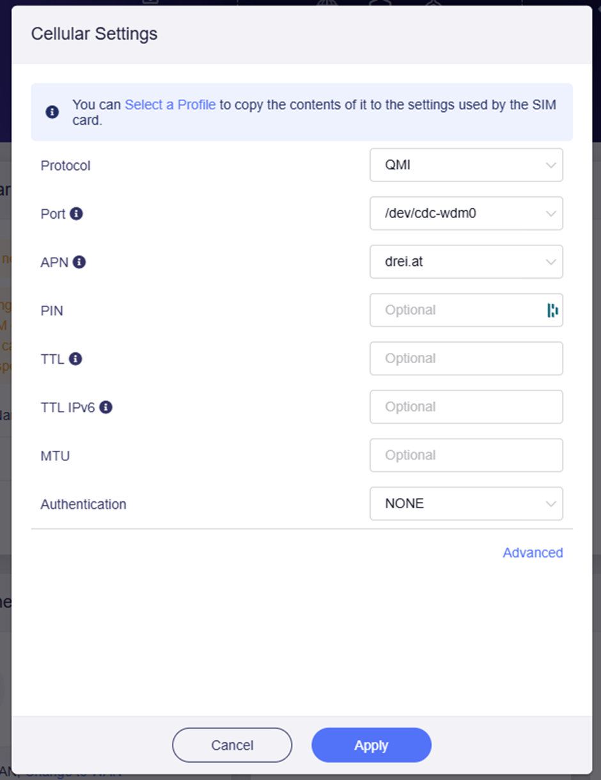
Task: Click the MTU input field
Action: point(465,455)
